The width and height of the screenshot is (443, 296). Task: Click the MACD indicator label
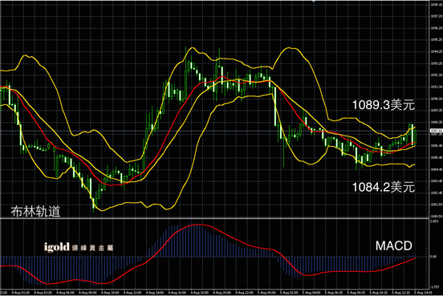[393, 246]
